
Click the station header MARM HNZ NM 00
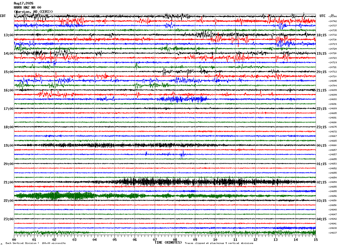pyautogui.click(x=27, y=8)
